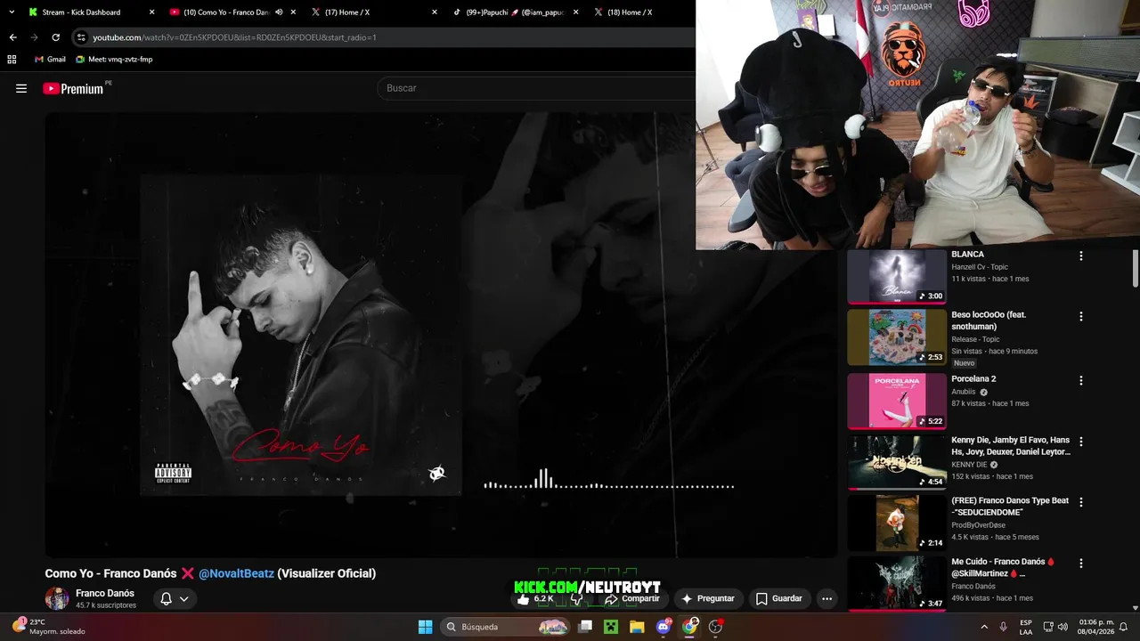
Task: Open the Chrome apps grid shortcut
Action: pyautogui.click(x=12, y=60)
